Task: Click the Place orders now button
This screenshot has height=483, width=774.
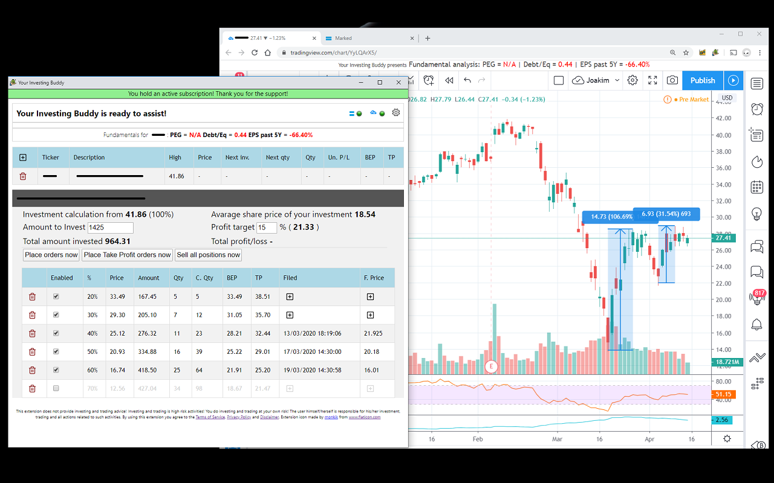Action: pos(51,255)
